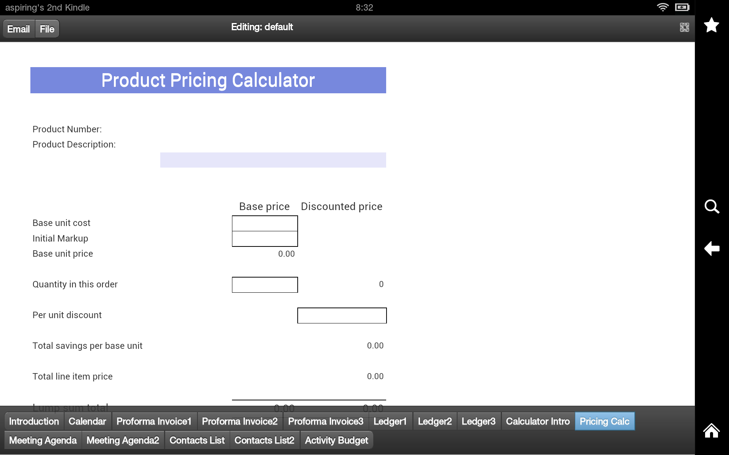Open the Calculator Intro tab
Viewport: 729px width, 455px height.
click(x=538, y=421)
